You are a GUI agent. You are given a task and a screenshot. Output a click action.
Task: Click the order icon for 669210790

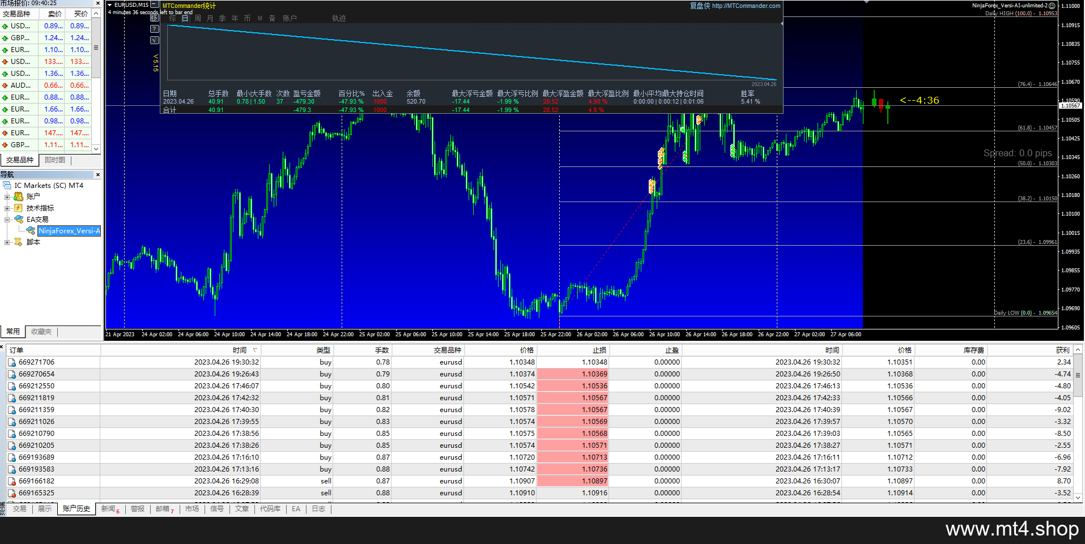point(12,434)
